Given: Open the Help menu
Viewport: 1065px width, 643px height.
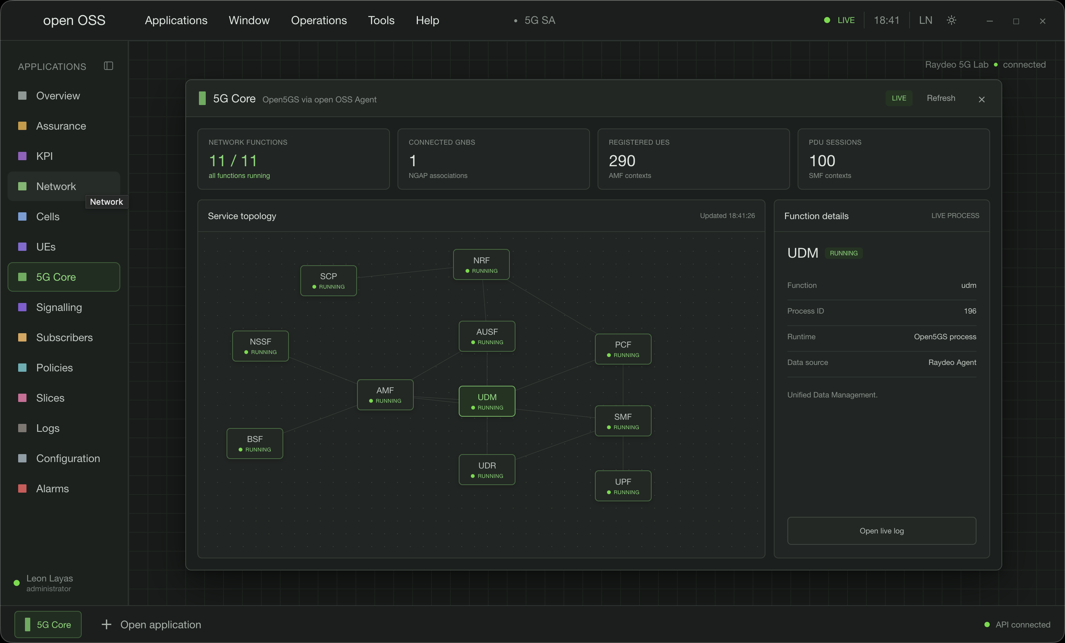Looking at the screenshot, I should click(427, 20).
